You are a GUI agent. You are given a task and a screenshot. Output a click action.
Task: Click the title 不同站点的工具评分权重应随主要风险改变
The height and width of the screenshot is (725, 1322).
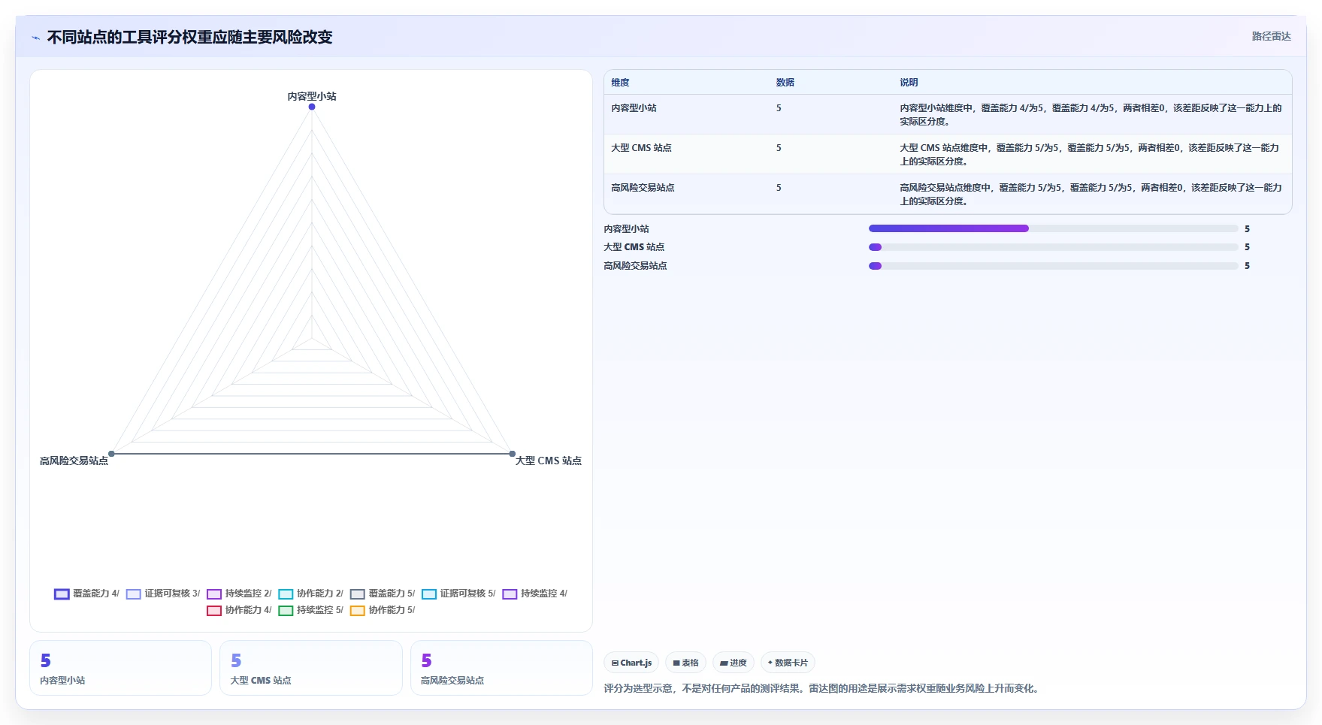click(189, 38)
